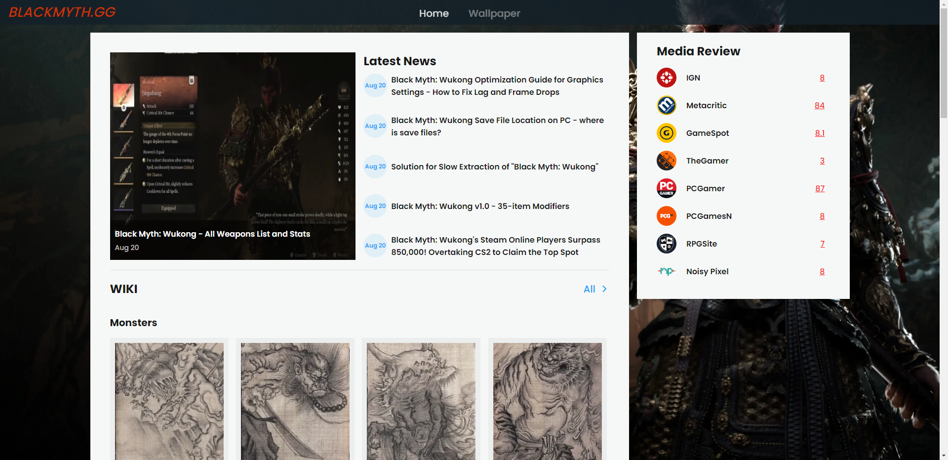The width and height of the screenshot is (948, 460).
Task: Click the RPGSite logo icon
Action: [x=666, y=244]
